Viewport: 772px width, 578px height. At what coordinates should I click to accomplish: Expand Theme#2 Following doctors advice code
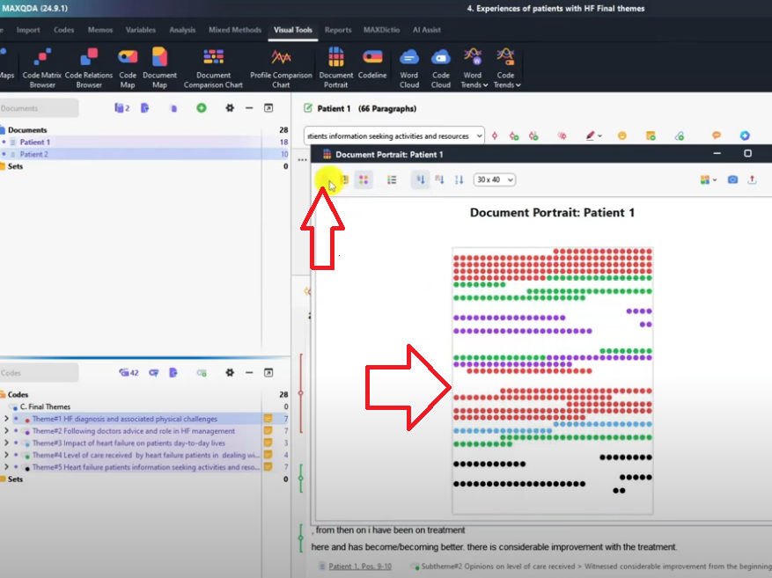click(6, 431)
